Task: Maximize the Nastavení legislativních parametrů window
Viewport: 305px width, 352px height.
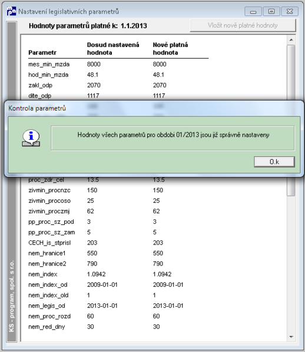Action: [271, 11]
